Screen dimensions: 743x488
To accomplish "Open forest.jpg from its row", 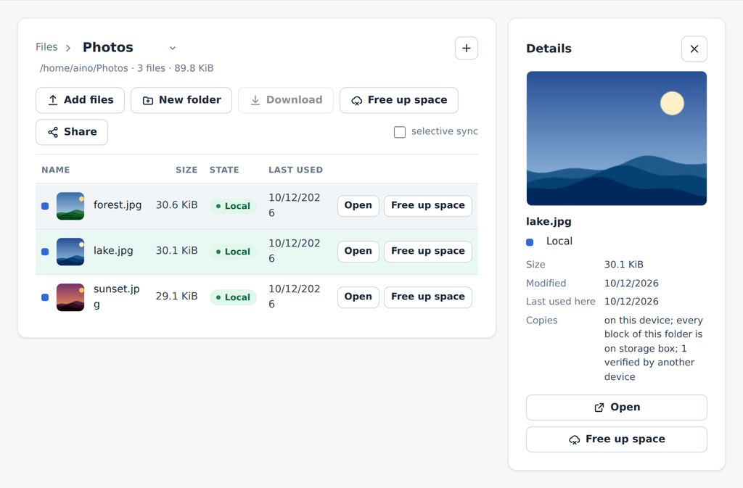I will click(x=358, y=205).
